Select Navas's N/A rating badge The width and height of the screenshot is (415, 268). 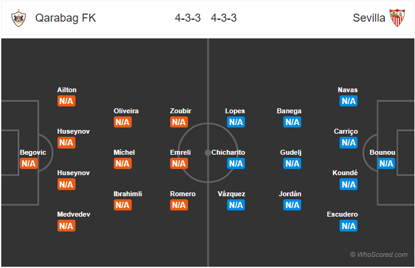[x=349, y=101]
